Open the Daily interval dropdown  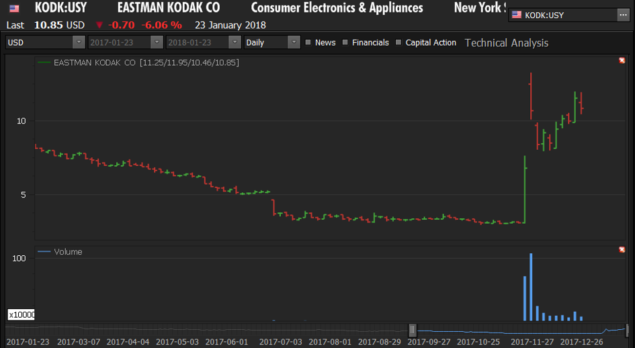pyautogui.click(x=294, y=42)
